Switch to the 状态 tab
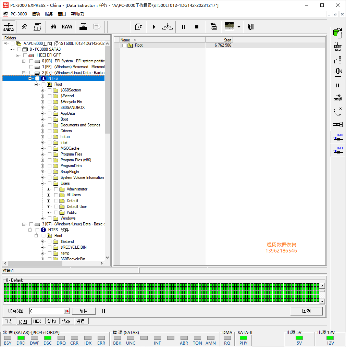 click(x=66, y=321)
